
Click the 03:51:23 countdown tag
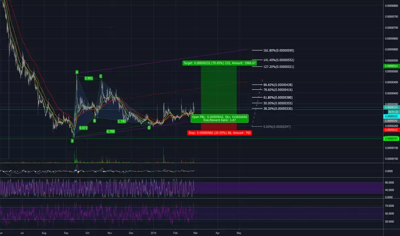point(394,112)
